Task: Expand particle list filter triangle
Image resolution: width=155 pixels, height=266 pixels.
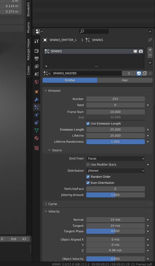Action: point(46,66)
